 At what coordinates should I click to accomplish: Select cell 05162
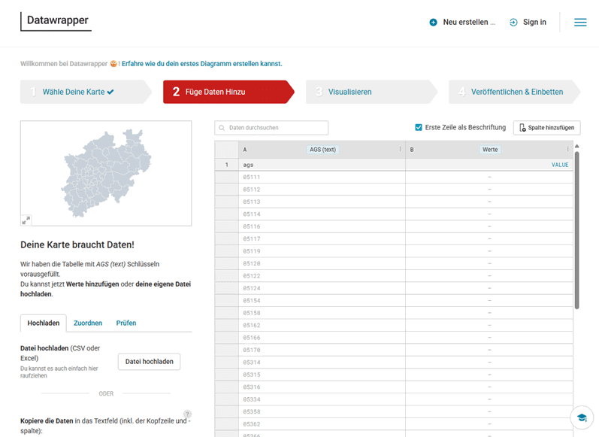point(322,326)
